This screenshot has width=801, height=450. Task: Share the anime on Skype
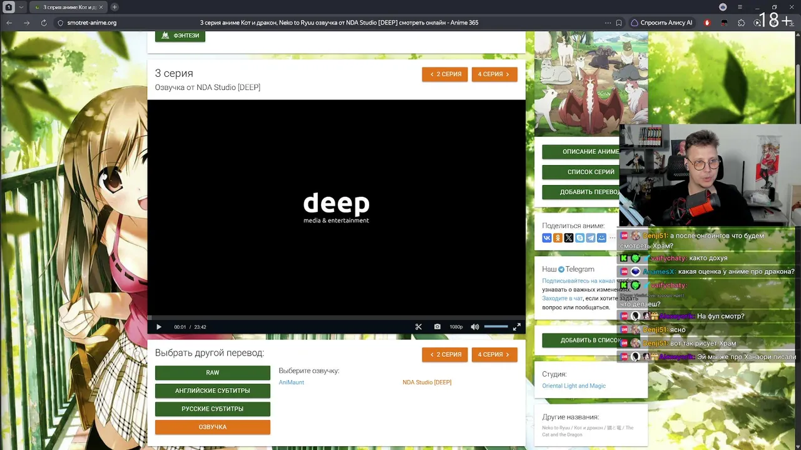point(579,238)
